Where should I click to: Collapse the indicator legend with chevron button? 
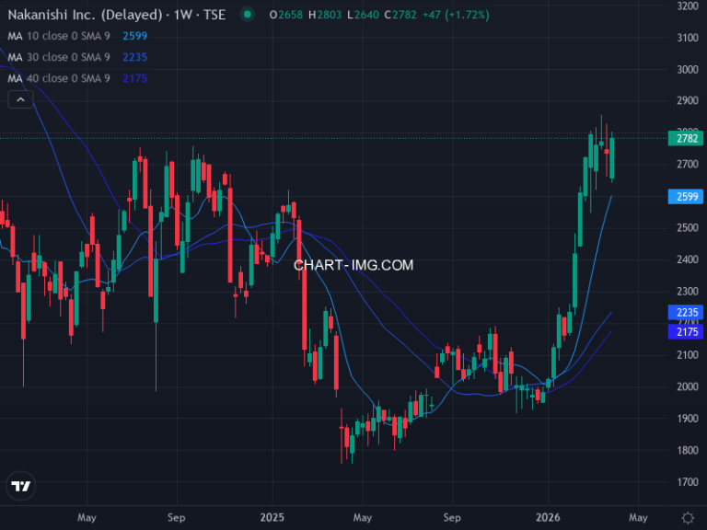point(21,99)
